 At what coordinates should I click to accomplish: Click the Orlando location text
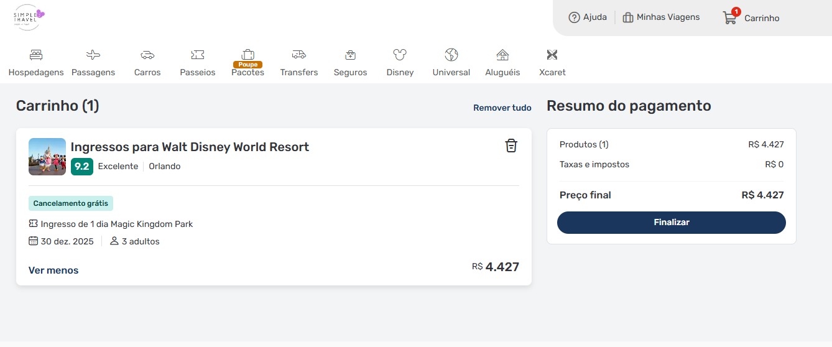point(165,167)
